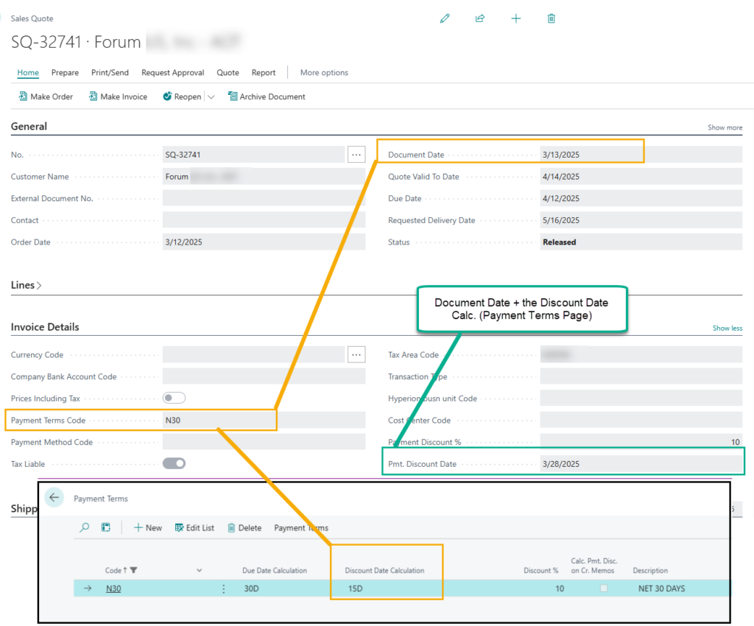Click the plus new document icon
Viewport: 754px width, 626px height.
pyautogui.click(x=515, y=18)
